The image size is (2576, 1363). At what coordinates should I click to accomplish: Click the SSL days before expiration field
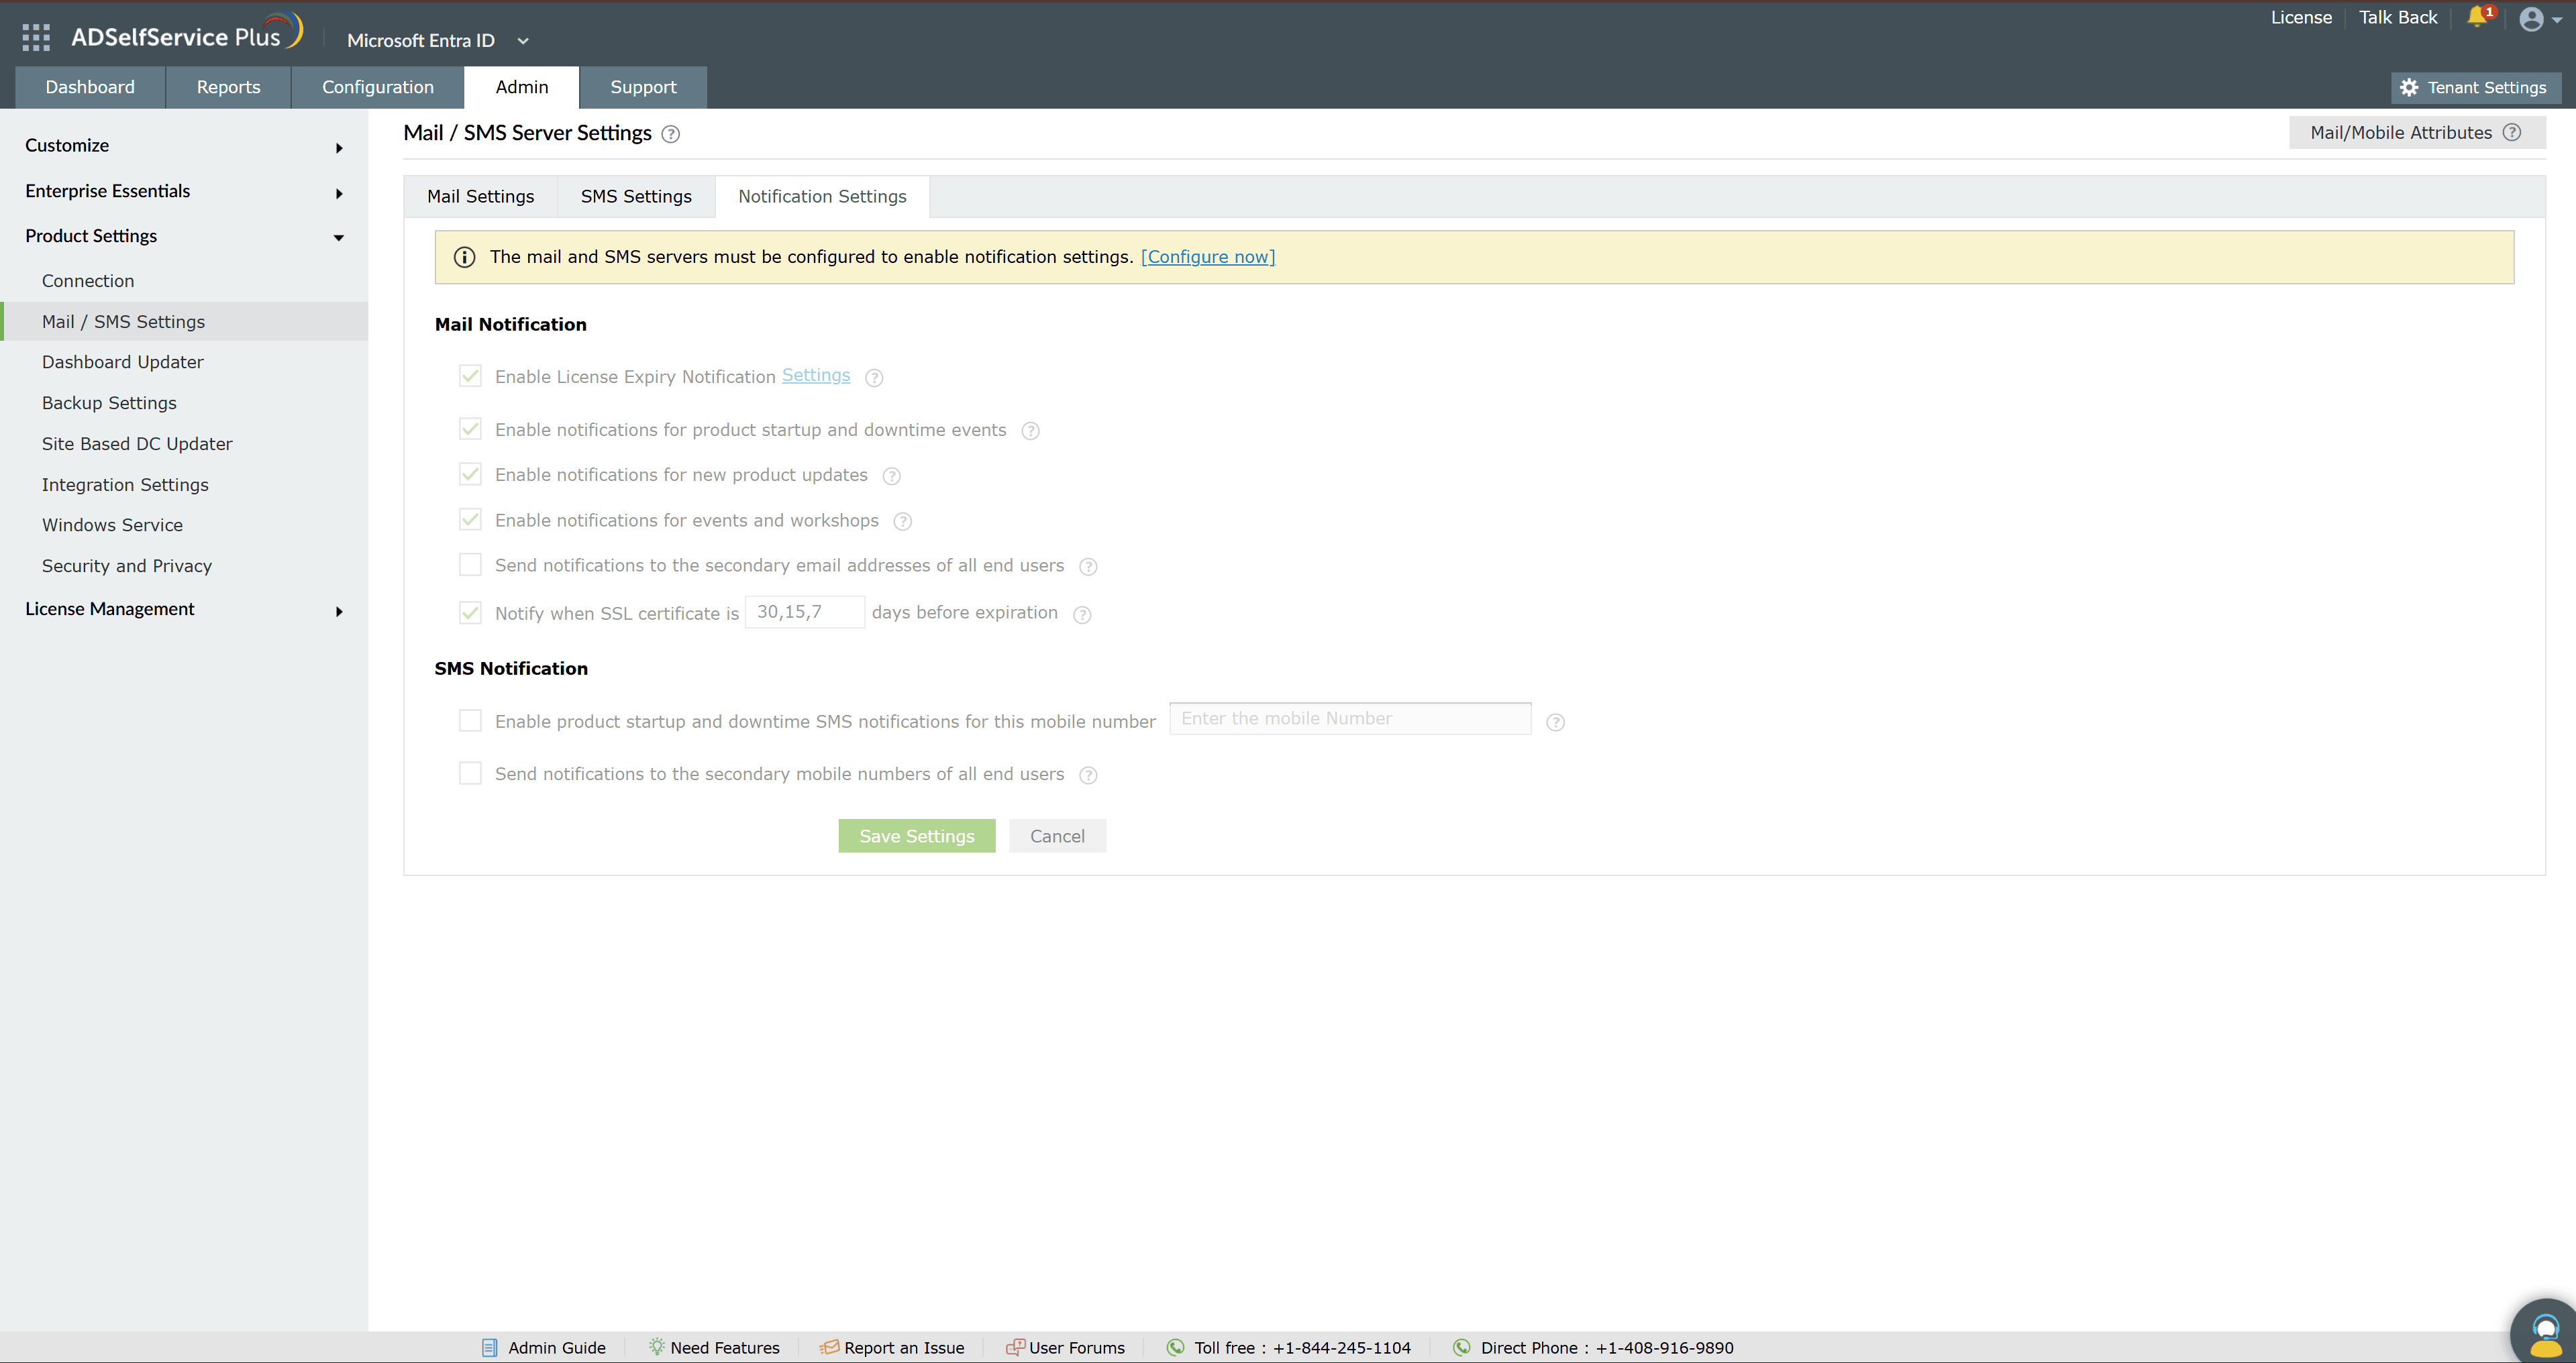(x=805, y=612)
